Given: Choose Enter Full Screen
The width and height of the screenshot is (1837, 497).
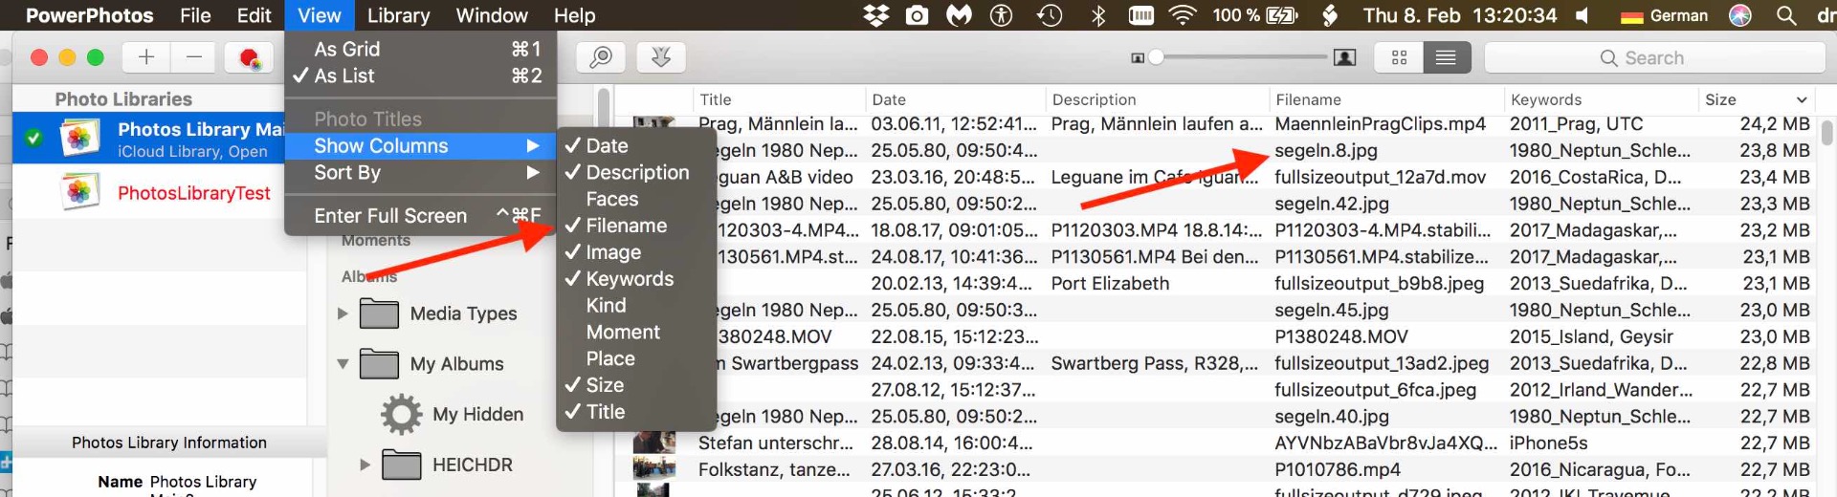Looking at the screenshot, I should 420,216.
